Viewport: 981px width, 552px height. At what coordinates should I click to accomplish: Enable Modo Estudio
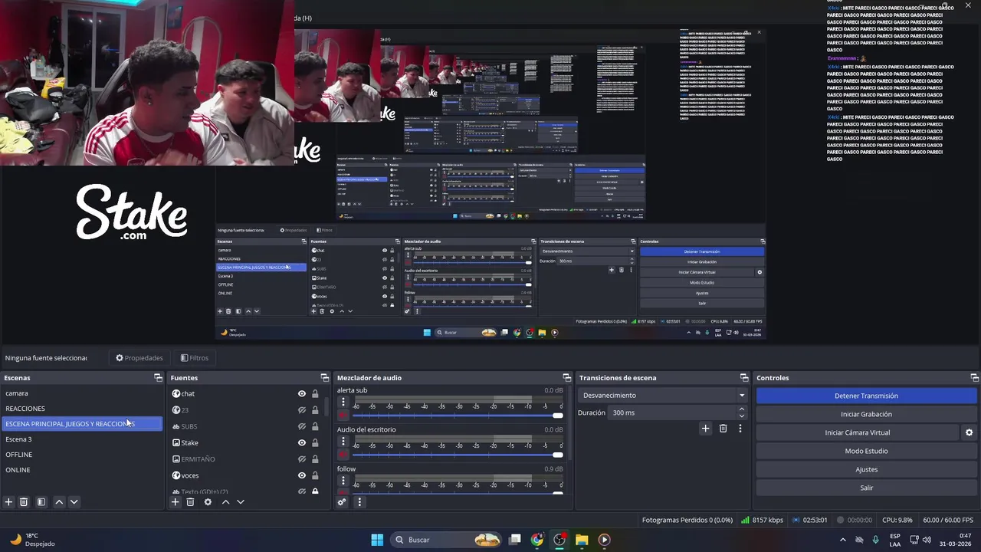point(866,451)
